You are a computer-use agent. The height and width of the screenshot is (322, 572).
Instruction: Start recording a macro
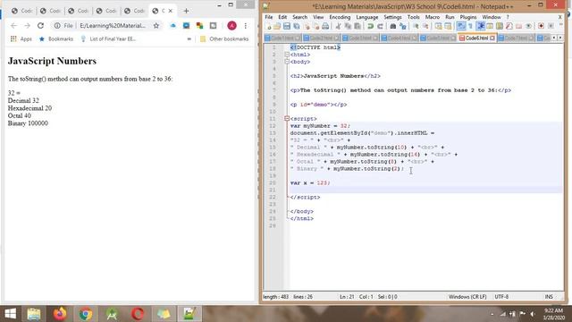(x=541, y=26)
